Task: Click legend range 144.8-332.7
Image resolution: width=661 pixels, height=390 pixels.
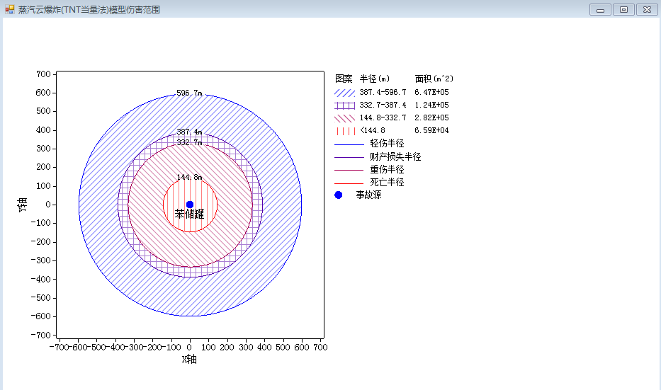Action: [383, 117]
